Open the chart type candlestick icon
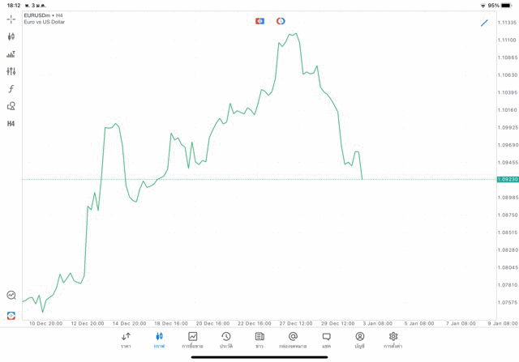This screenshot has width=519, height=362. (x=11, y=36)
